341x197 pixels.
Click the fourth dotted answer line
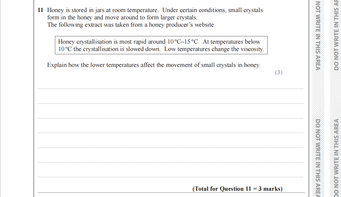[x=170, y=133]
